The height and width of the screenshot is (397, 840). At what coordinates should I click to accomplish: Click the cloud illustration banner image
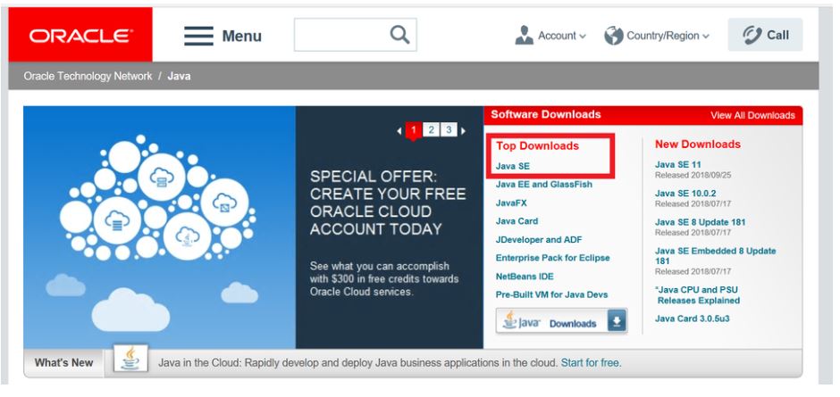pyautogui.click(x=159, y=227)
